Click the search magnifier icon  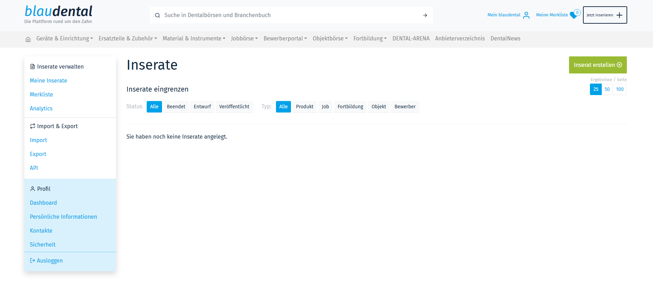(x=158, y=15)
